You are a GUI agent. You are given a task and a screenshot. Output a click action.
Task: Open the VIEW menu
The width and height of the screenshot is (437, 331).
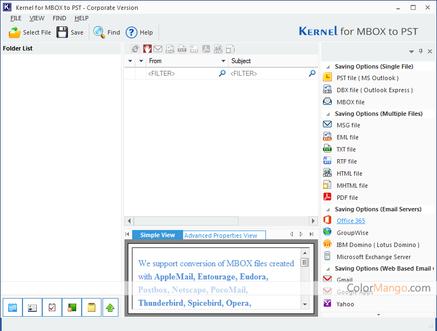(x=37, y=18)
